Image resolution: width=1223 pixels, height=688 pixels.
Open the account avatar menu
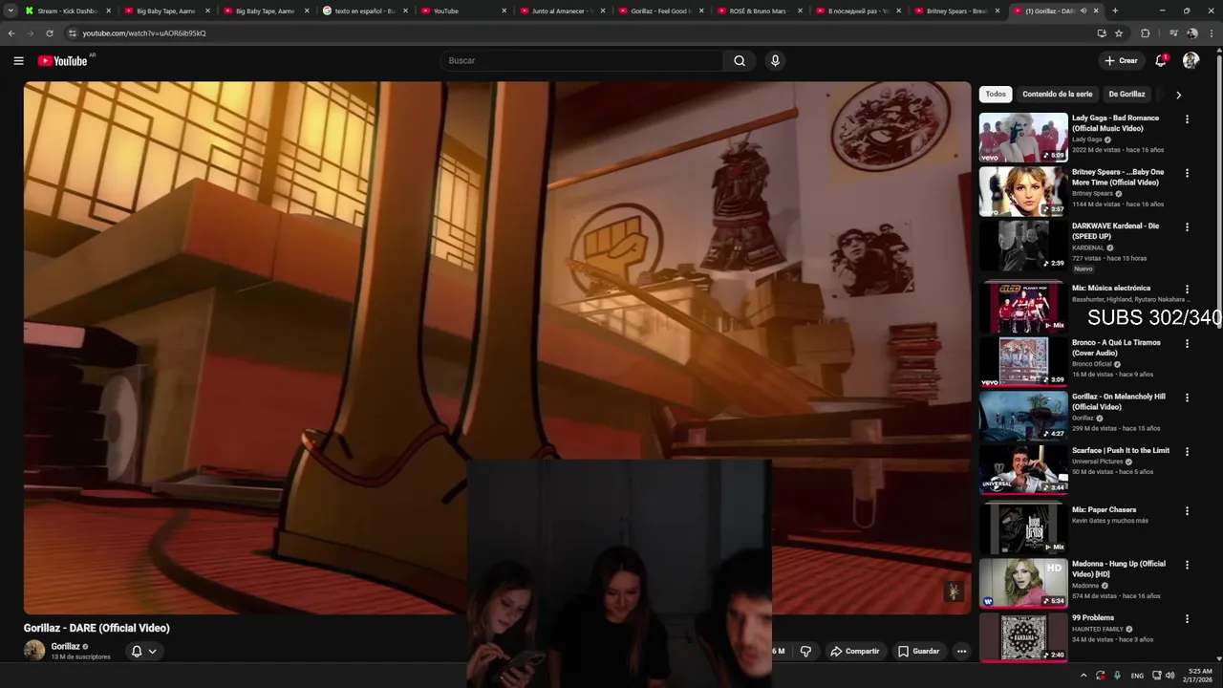click(1191, 61)
